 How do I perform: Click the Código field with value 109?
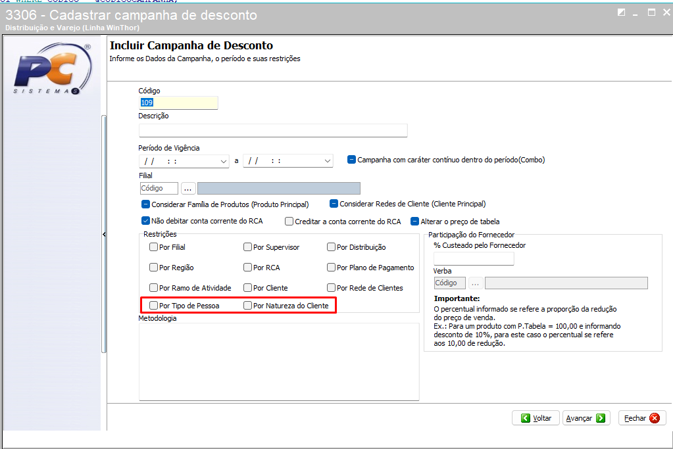178,103
